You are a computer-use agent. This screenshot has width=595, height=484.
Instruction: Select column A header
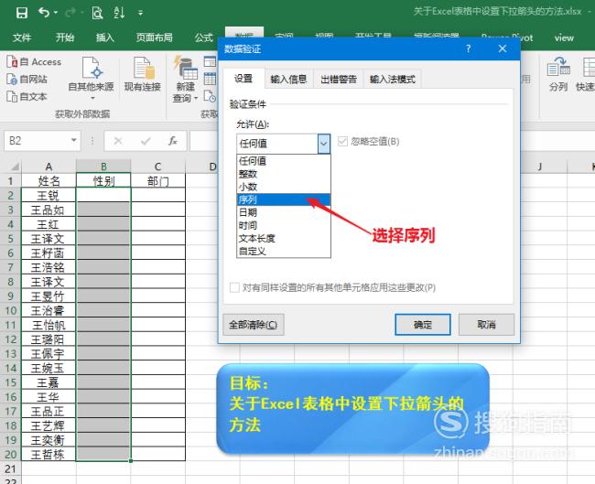pos(49,167)
